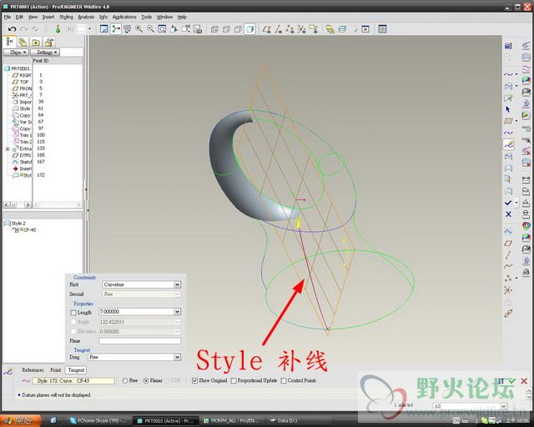Image resolution: width=534 pixels, height=427 pixels.
Task: Select the Planar radio button
Action: [146, 380]
